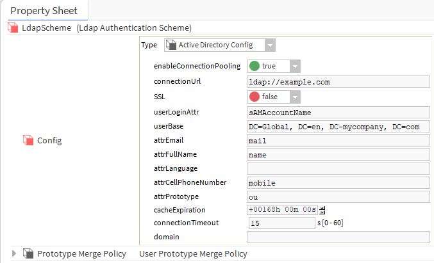Open the Type Active Directory Config dropdown

[x=270, y=45]
